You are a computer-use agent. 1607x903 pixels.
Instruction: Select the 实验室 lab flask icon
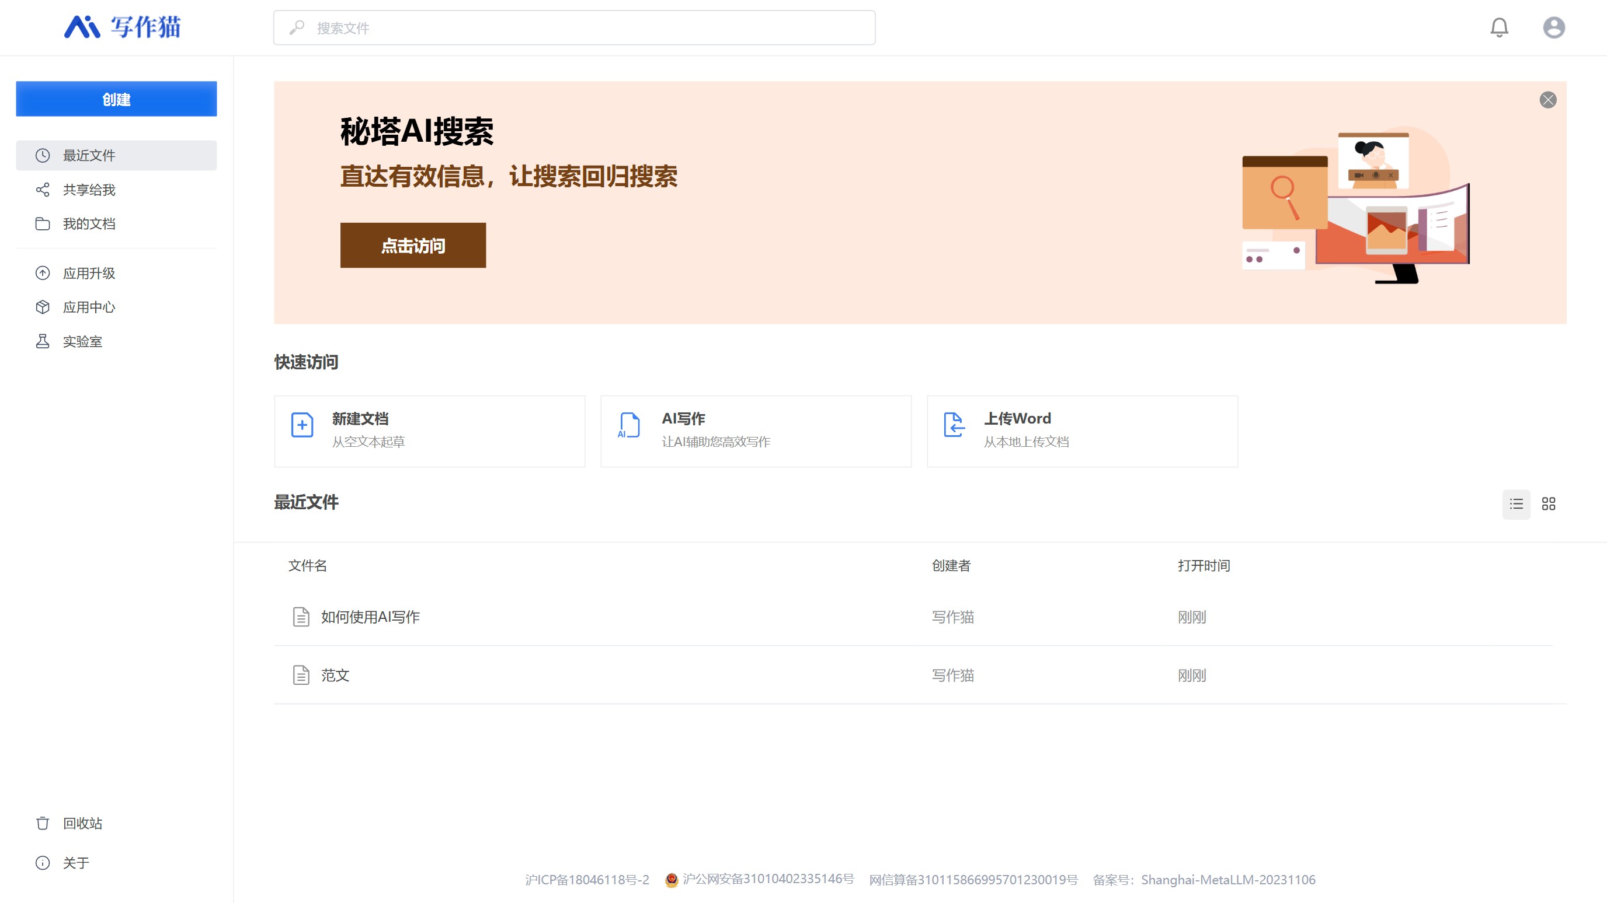43,341
